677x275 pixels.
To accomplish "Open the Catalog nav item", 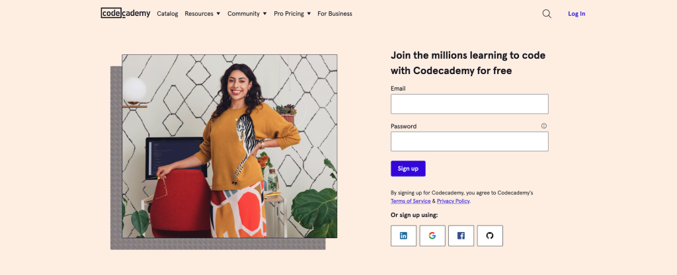I will pyautogui.click(x=167, y=14).
